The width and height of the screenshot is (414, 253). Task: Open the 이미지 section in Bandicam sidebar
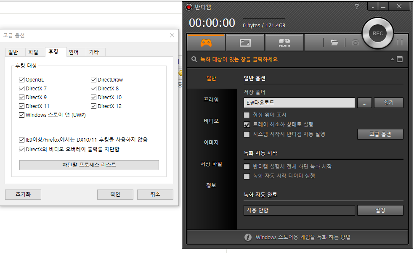(211, 142)
